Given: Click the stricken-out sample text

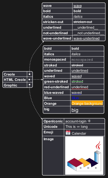Looking at the screenshot, I should point(83,22).
